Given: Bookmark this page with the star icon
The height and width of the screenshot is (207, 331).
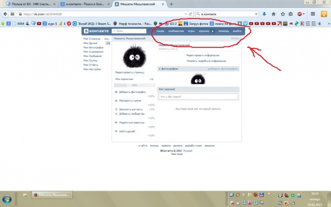Looking at the screenshot, I should [x=283, y=14].
